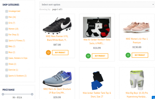Viewport: 155px width, 99px height.
Task: Click wishlist heart for Women's Air Max 1
Action: (128, 55)
